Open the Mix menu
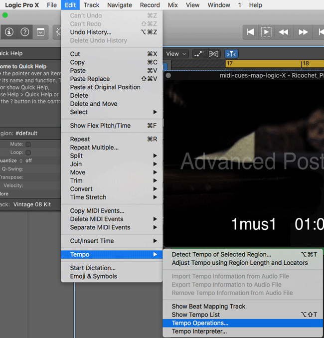The height and width of the screenshot is (338, 324). [172, 5]
